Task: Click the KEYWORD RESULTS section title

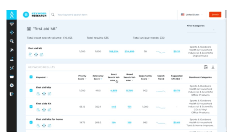Action: pos(42,67)
